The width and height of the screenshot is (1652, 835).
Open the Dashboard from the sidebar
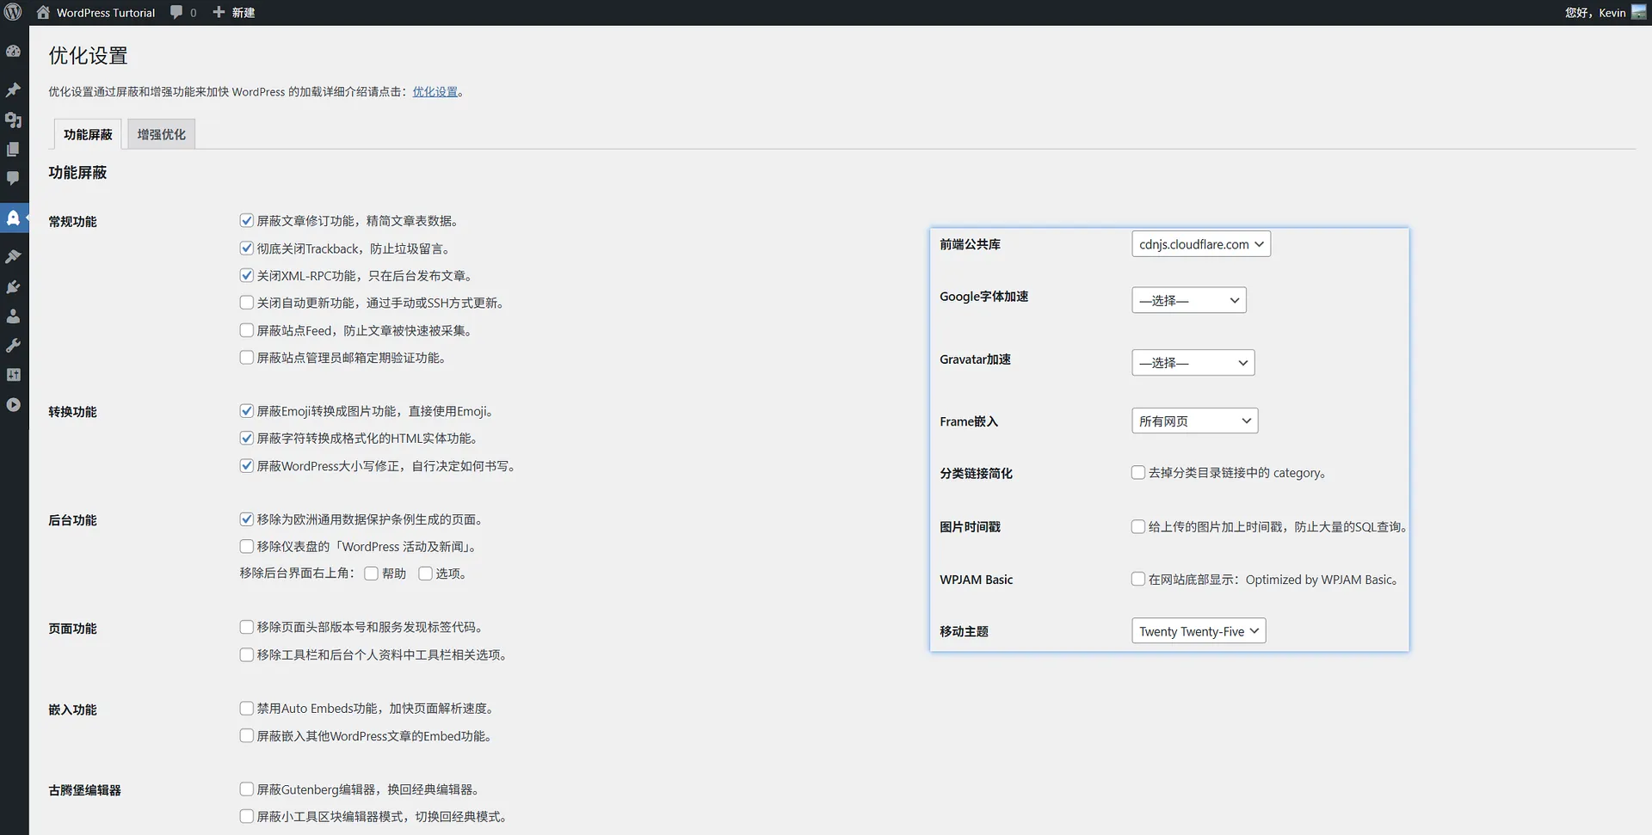[x=14, y=51]
